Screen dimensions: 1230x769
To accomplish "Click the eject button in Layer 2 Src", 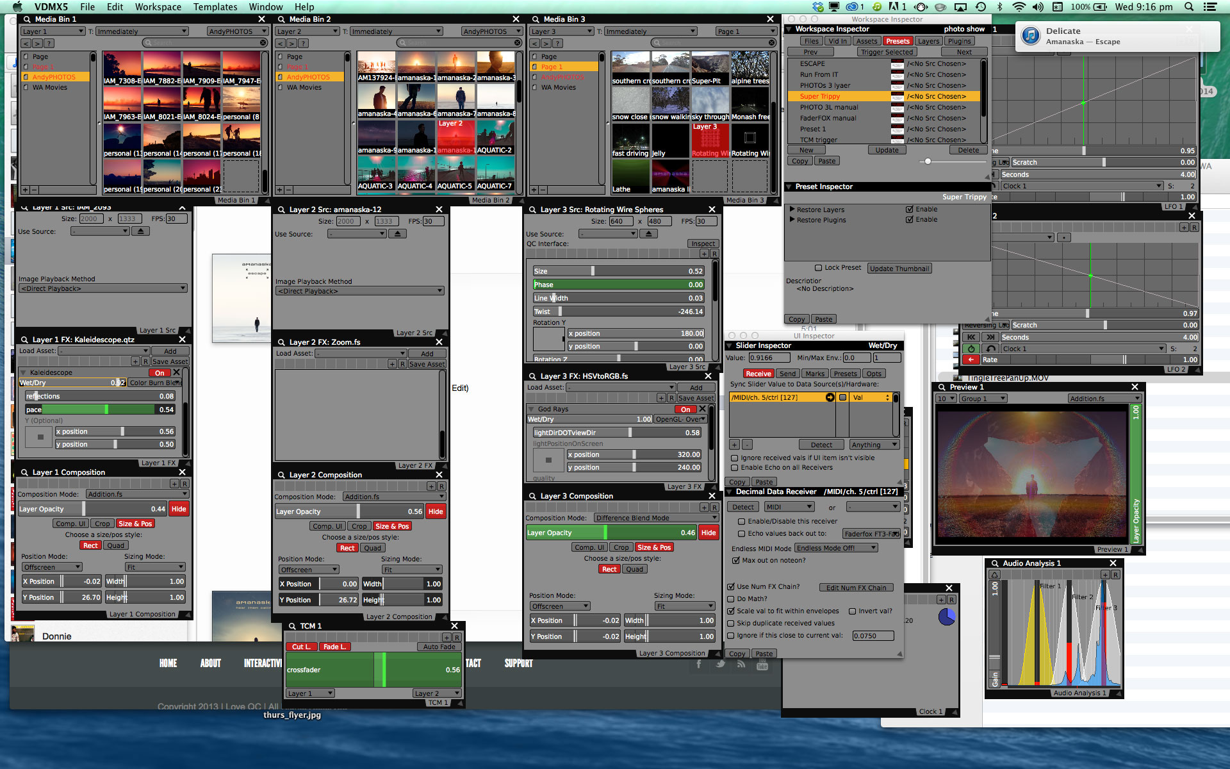I will pyautogui.click(x=398, y=234).
